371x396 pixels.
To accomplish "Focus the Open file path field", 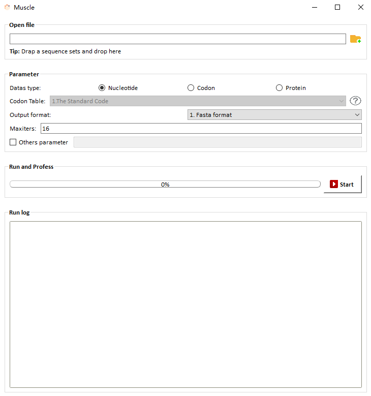I will coord(178,39).
